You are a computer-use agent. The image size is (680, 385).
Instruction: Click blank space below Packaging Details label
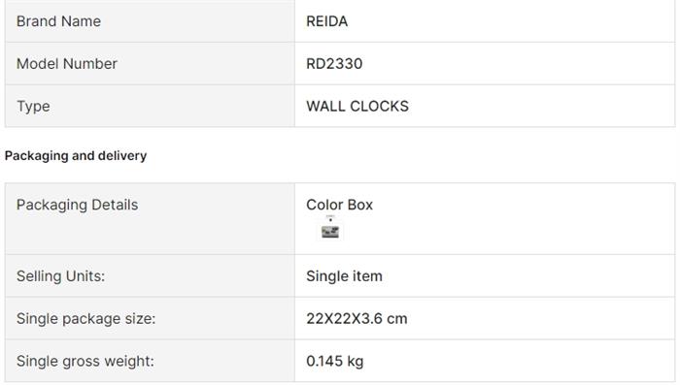click(x=150, y=234)
